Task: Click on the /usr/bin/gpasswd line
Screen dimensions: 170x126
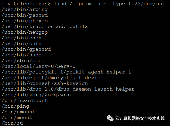Action: coord(26,49)
